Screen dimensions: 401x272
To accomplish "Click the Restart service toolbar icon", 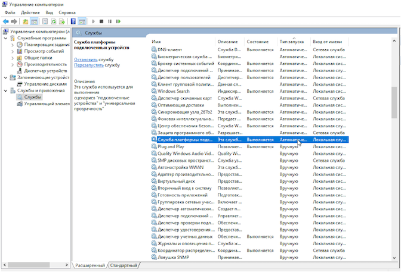I will click(118, 21).
